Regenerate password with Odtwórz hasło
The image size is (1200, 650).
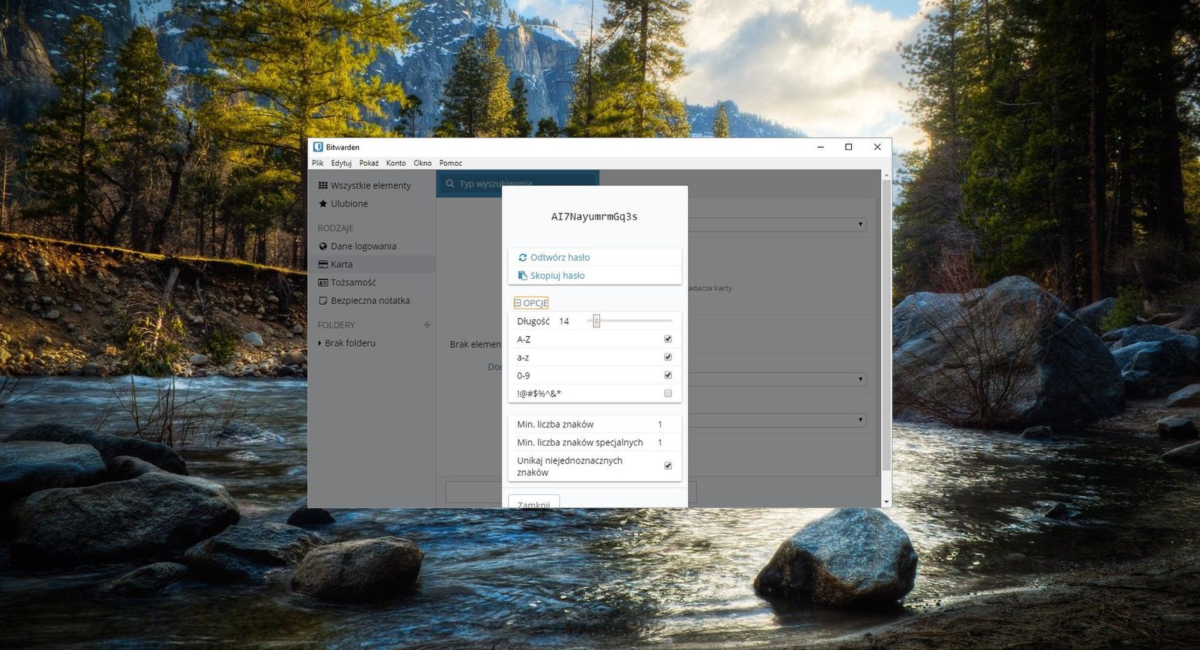click(594, 257)
